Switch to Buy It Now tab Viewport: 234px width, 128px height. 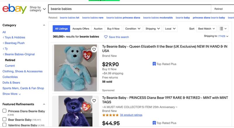click(113, 29)
